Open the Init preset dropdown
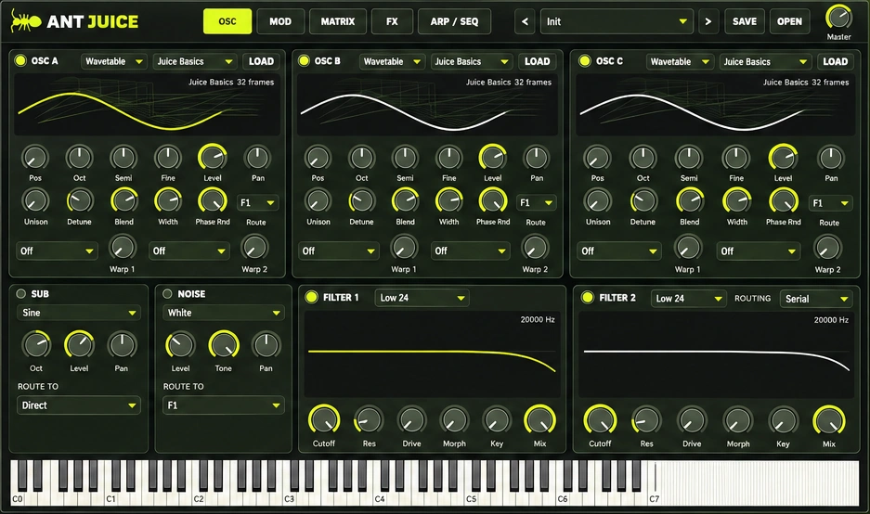870x514 pixels. 617,21
